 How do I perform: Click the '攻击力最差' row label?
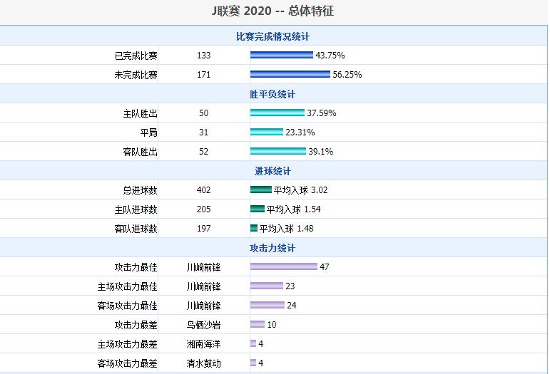[136, 325]
